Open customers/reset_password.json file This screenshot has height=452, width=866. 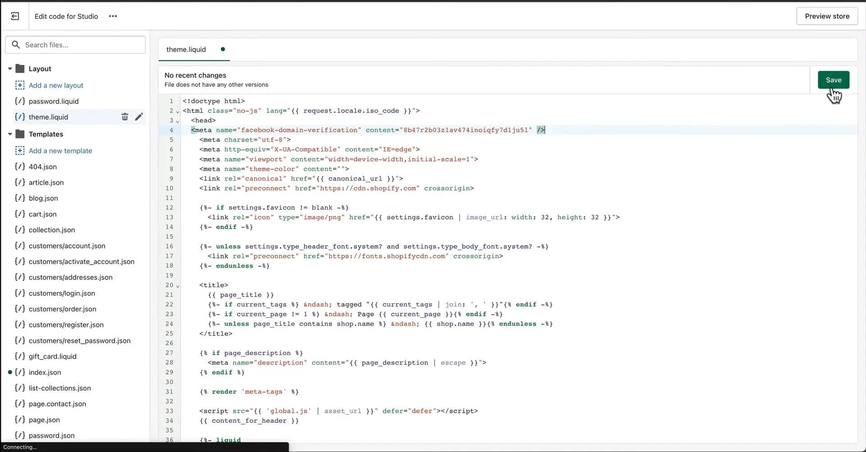pos(79,341)
